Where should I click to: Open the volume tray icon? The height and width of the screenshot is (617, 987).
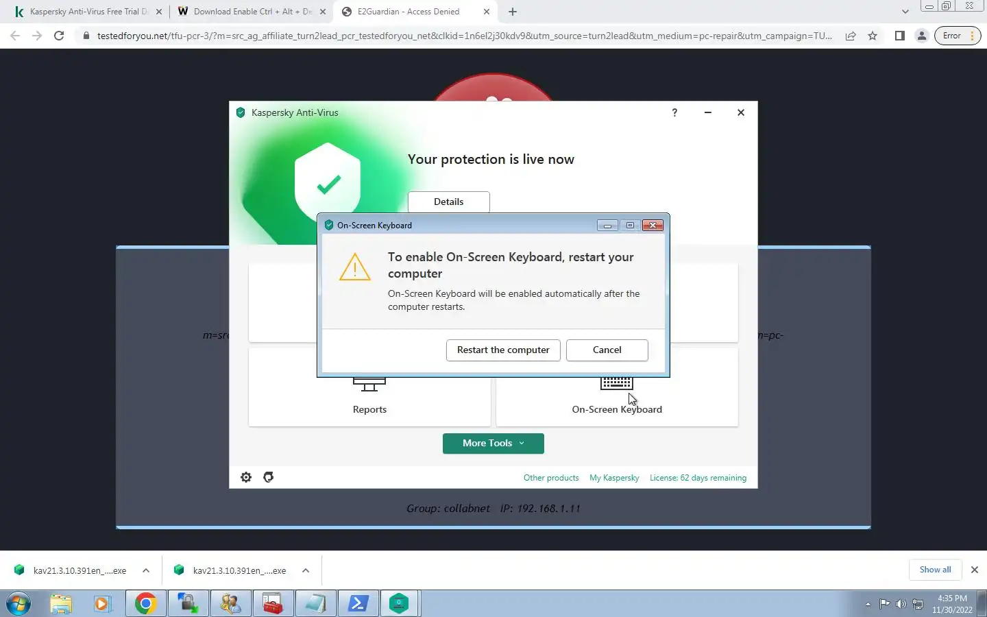tap(901, 604)
